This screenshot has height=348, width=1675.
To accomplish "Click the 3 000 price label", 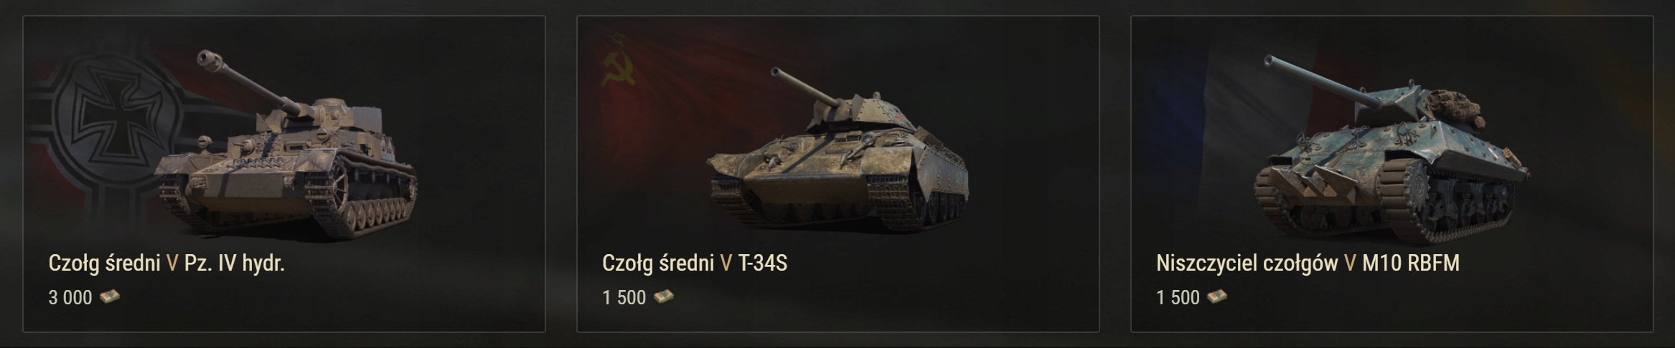I will coord(70,297).
